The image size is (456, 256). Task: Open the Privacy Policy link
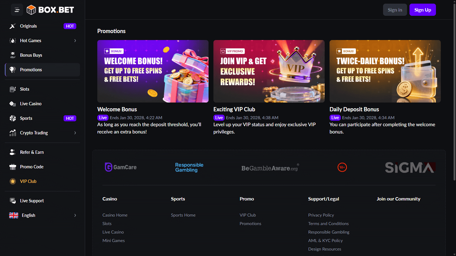click(321, 215)
